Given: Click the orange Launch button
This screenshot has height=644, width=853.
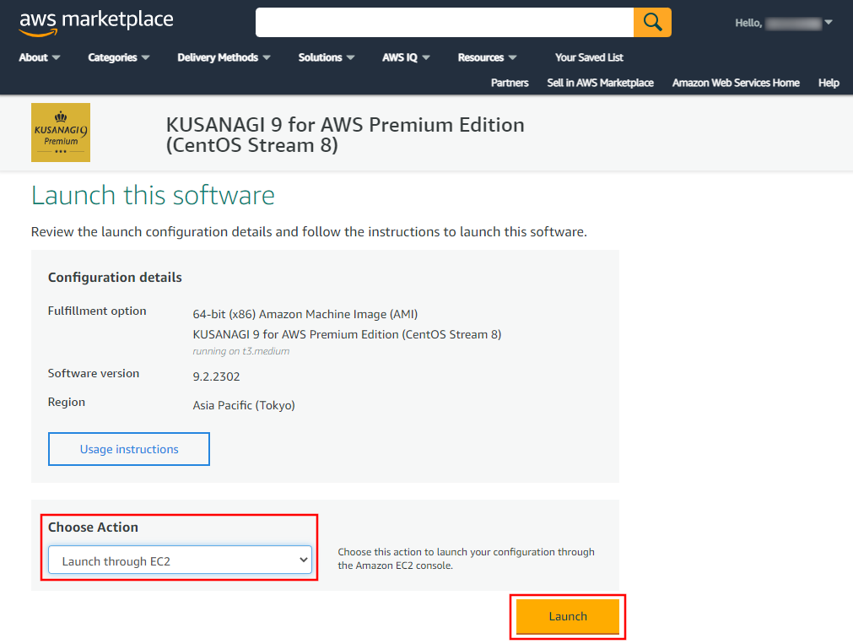Looking at the screenshot, I should 567,616.
